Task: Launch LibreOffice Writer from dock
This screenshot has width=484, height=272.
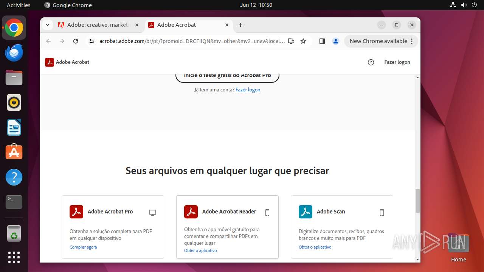Action: [x=14, y=127]
